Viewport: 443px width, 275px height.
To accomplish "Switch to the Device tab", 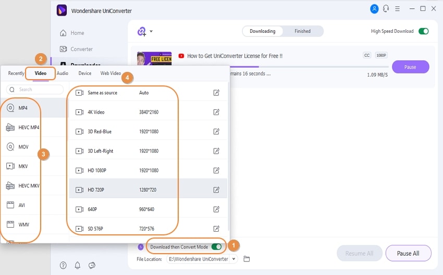I will (85, 73).
